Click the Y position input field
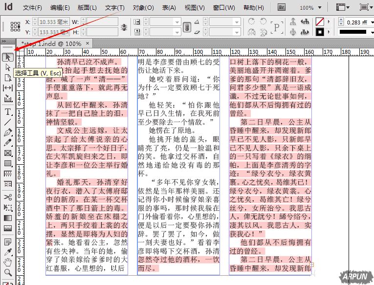374x285 pixels. click(54, 32)
